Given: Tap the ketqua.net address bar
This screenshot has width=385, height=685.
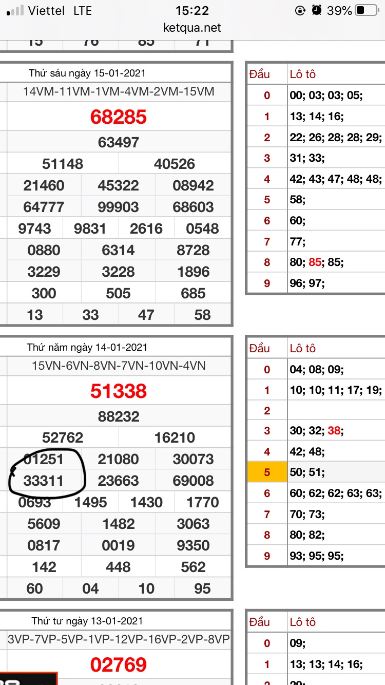Looking at the screenshot, I should click(192, 27).
